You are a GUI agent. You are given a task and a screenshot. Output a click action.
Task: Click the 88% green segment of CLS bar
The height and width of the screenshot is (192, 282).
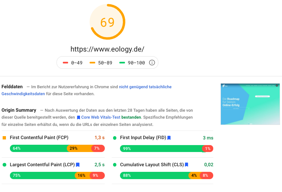[154, 175]
